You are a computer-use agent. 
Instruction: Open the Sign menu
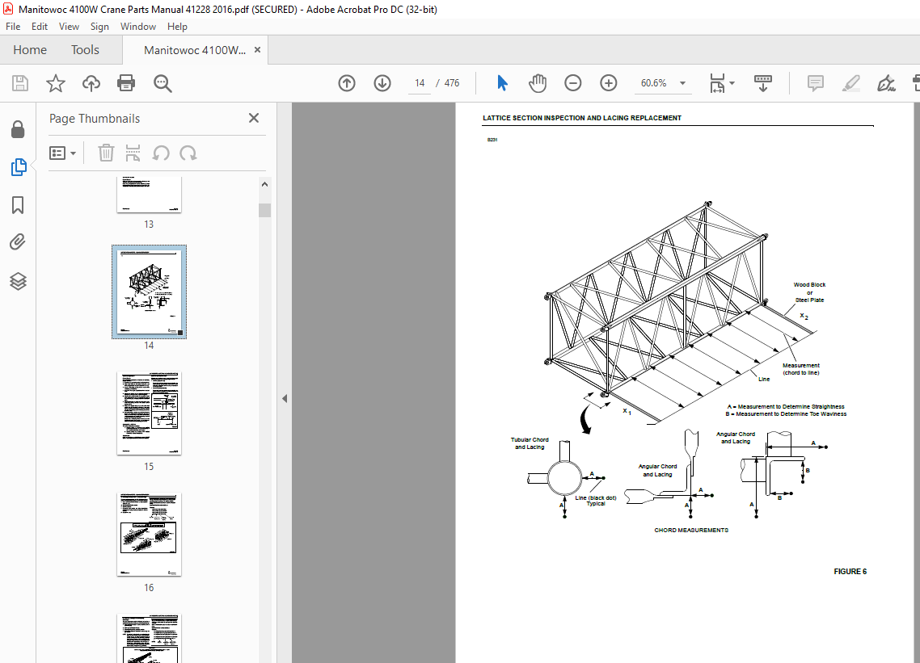99,27
